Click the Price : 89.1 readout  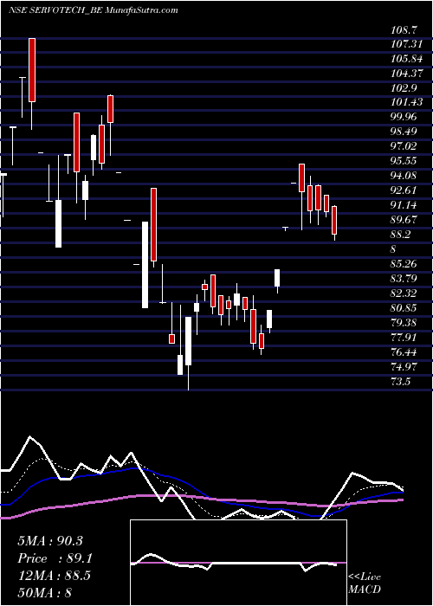55,558
